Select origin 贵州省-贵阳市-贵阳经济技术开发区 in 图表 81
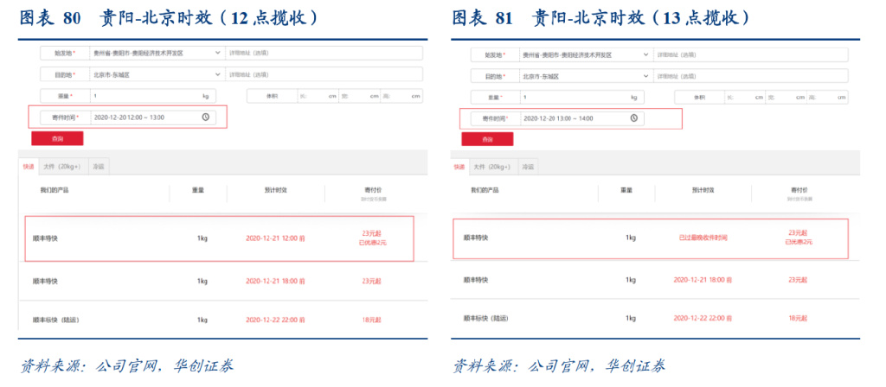This screenshot has height=387, width=886. (568, 54)
